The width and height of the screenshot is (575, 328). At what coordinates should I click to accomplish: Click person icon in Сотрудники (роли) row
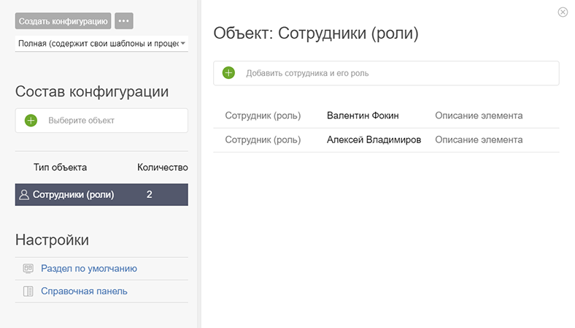pos(24,194)
